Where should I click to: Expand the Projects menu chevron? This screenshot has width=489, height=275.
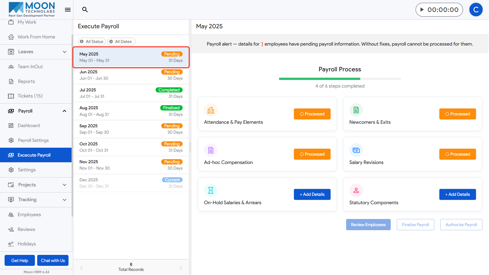64,185
